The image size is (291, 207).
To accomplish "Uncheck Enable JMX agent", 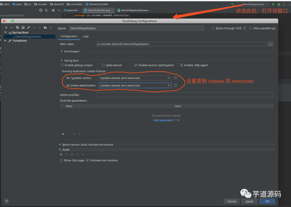I will click(182, 65).
